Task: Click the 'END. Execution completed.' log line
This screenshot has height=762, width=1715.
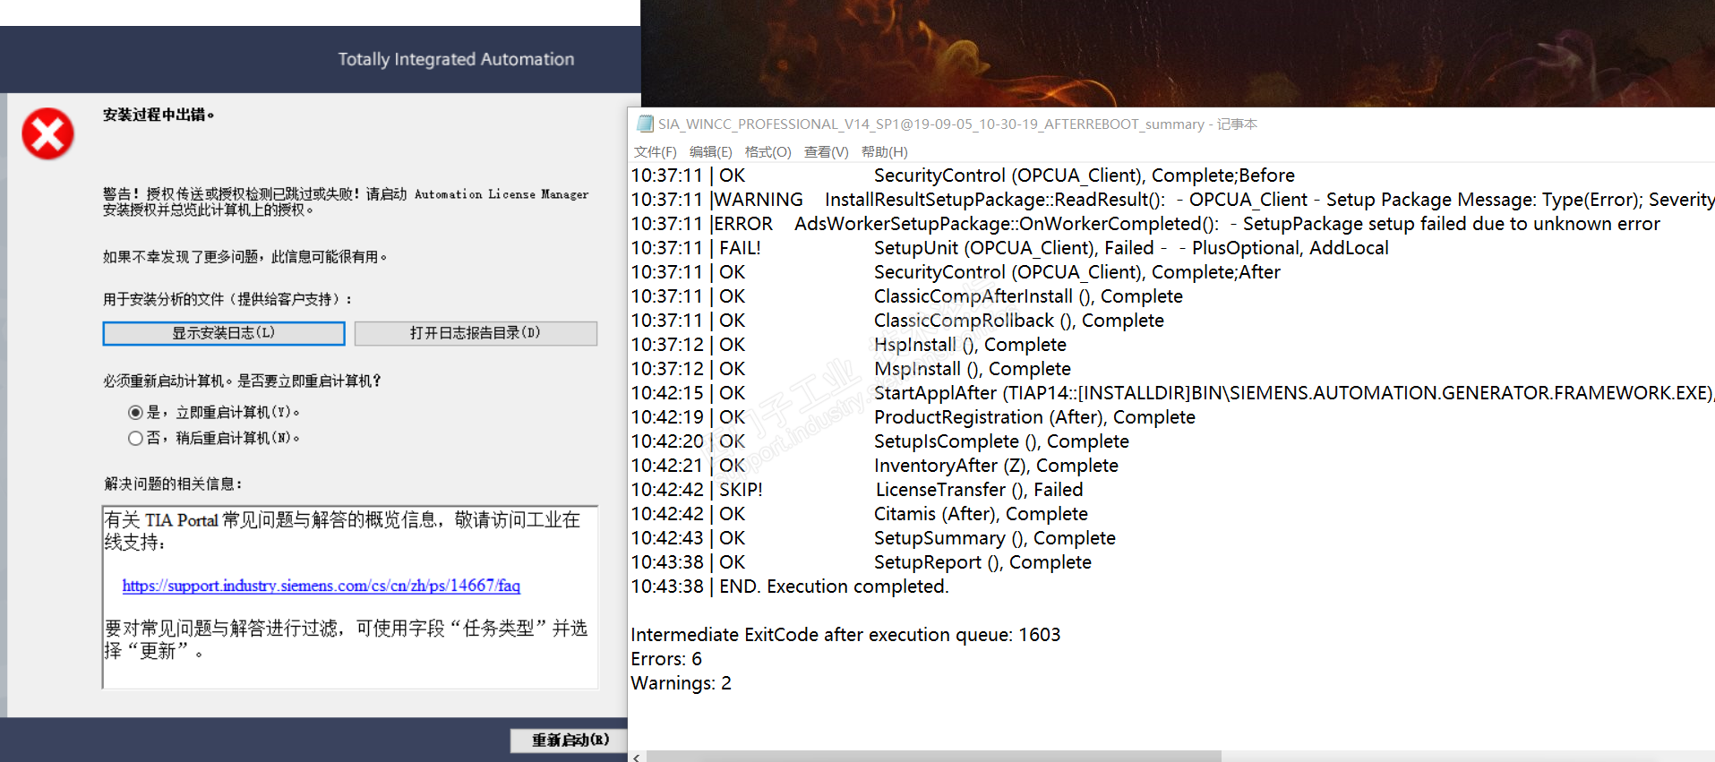Action: (790, 586)
